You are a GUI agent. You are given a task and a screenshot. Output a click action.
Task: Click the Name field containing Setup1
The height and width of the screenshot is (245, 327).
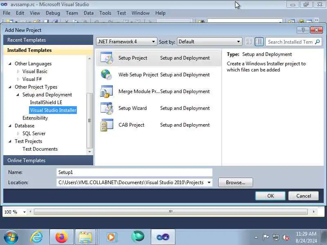click(134, 172)
